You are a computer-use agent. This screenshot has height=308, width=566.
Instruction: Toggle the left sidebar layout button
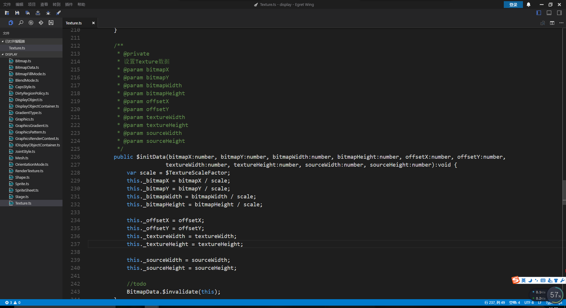(x=539, y=13)
